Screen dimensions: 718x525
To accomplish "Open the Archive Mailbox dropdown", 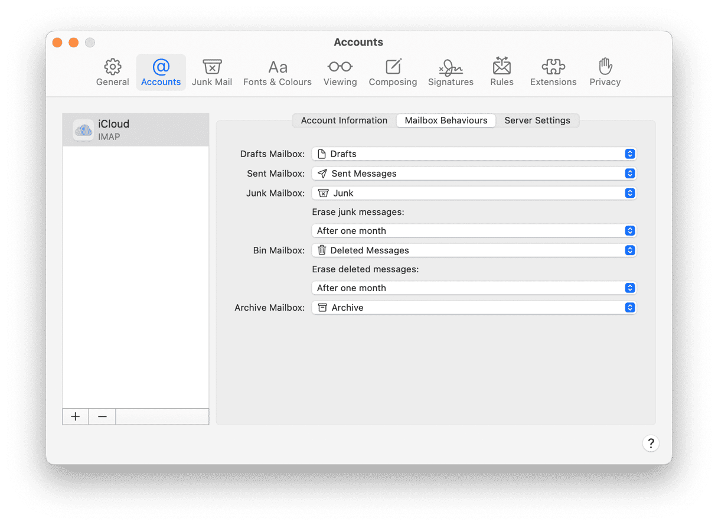I will pos(474,308).
